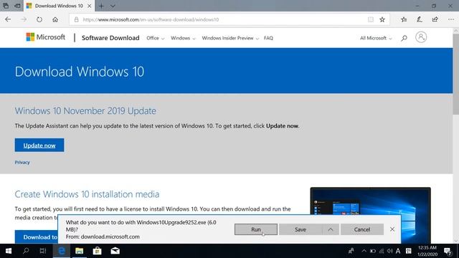
Task: Click the page vertical scrollbar thumb
Action: (456, 75)
